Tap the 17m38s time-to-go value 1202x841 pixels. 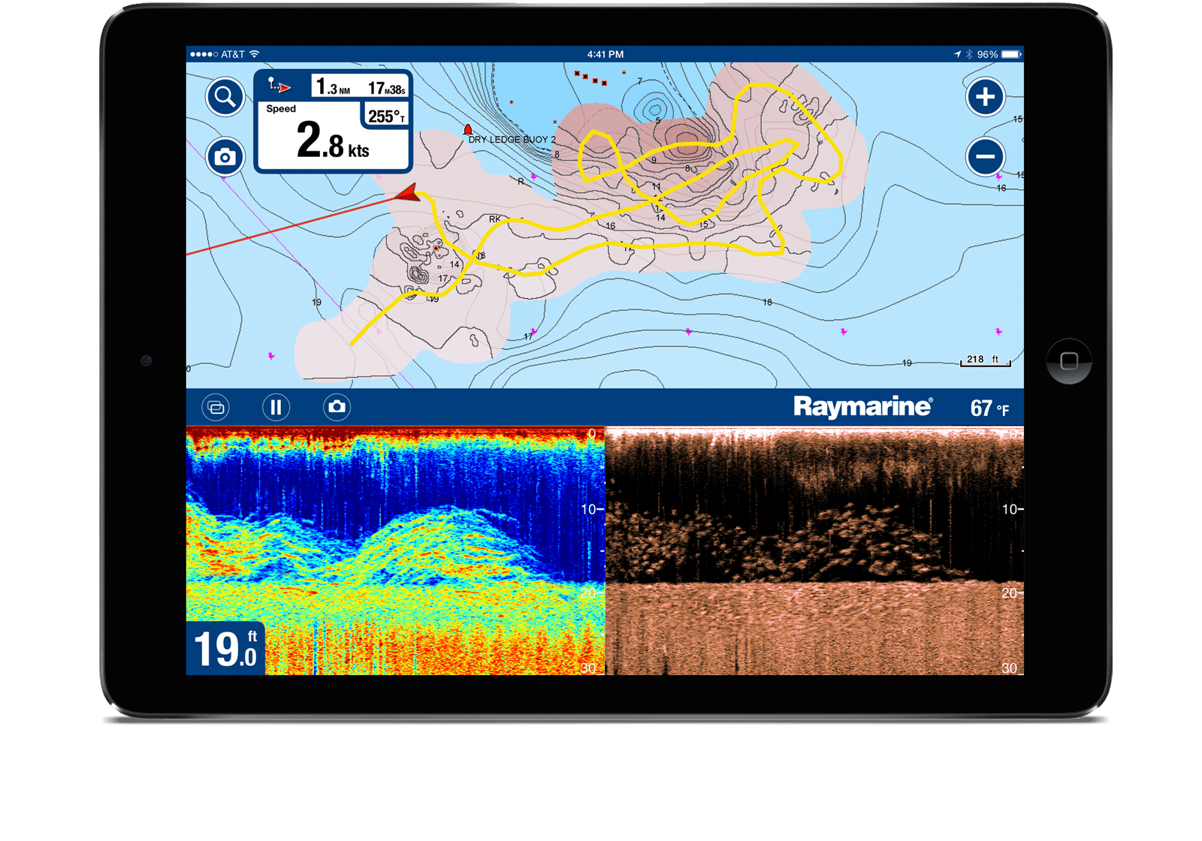[x=386, y=89]
